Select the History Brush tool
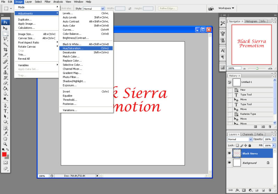 click(x=5, y=78)
